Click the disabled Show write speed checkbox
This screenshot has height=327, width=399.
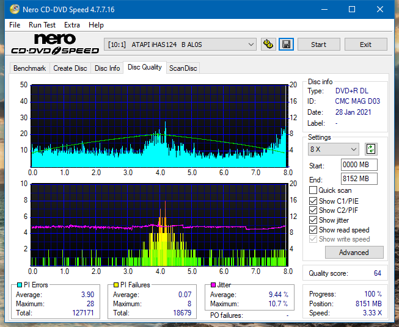coord(313,239)
